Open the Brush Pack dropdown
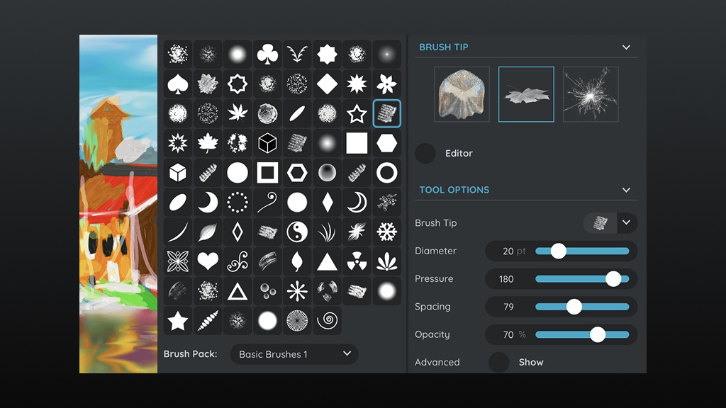Image resolution: width=726 pixels, height=408 pixels. [294, 354]
